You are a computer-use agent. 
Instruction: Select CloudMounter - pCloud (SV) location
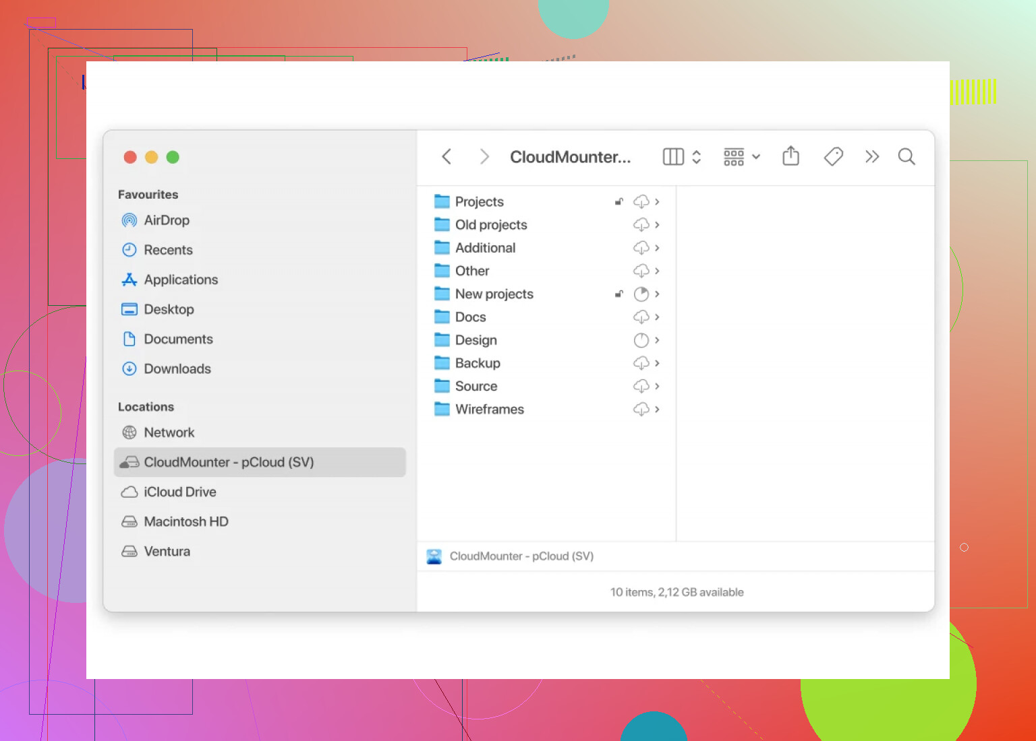(229, 462)
